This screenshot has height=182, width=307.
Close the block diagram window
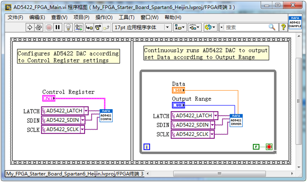pos(293,5)
